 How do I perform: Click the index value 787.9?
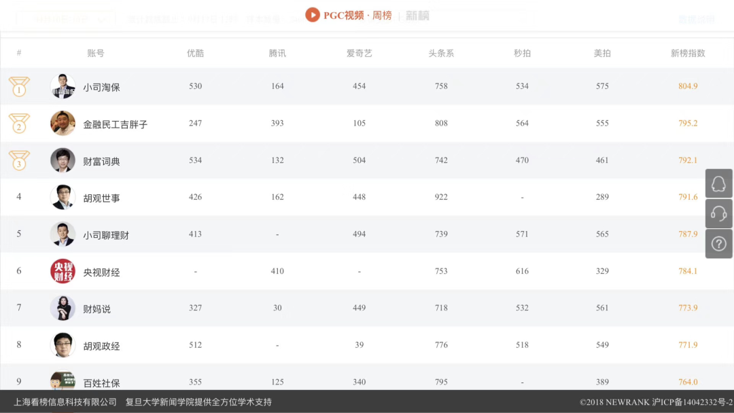point(688,234)
